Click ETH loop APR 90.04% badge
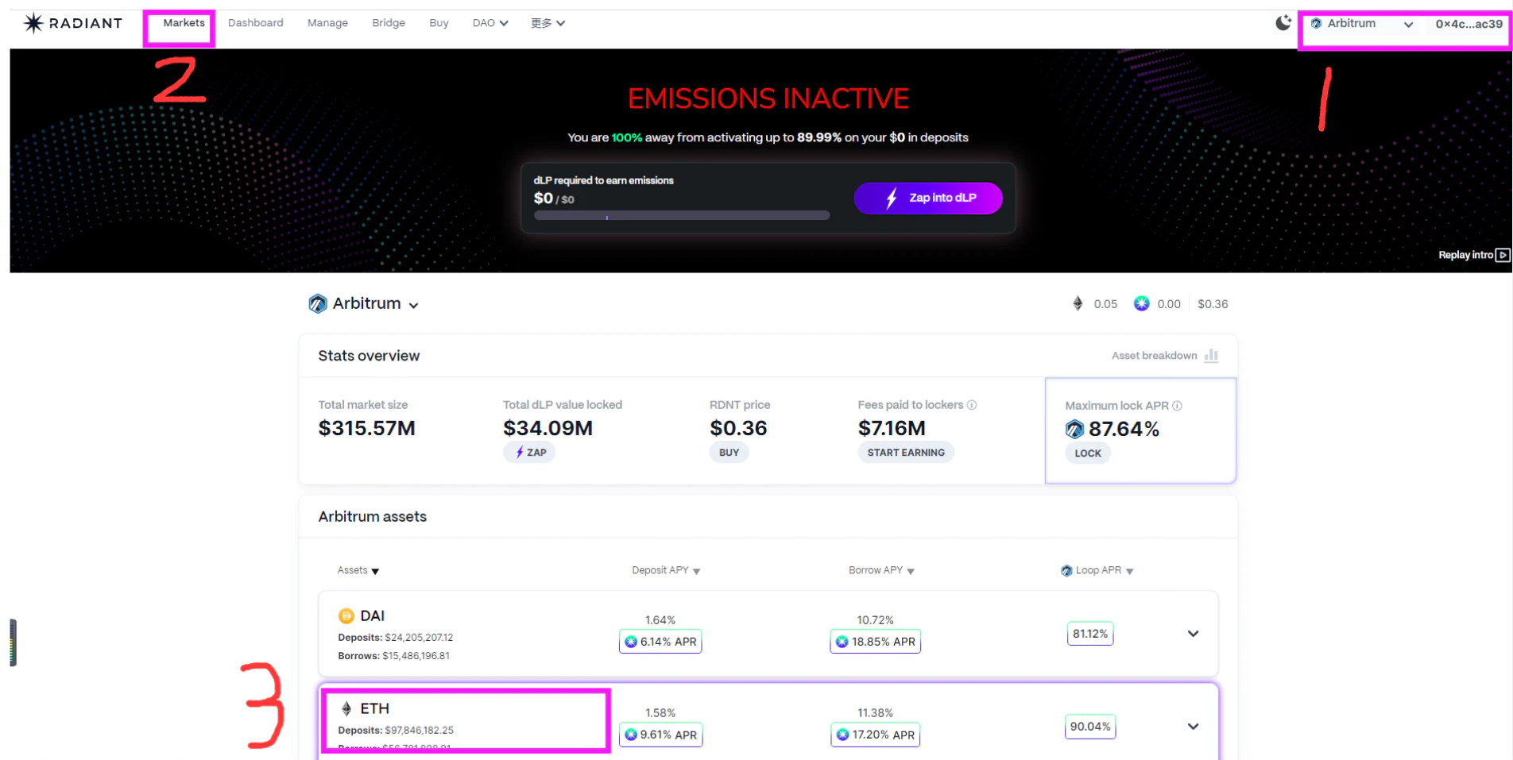 click(1090, 727)
